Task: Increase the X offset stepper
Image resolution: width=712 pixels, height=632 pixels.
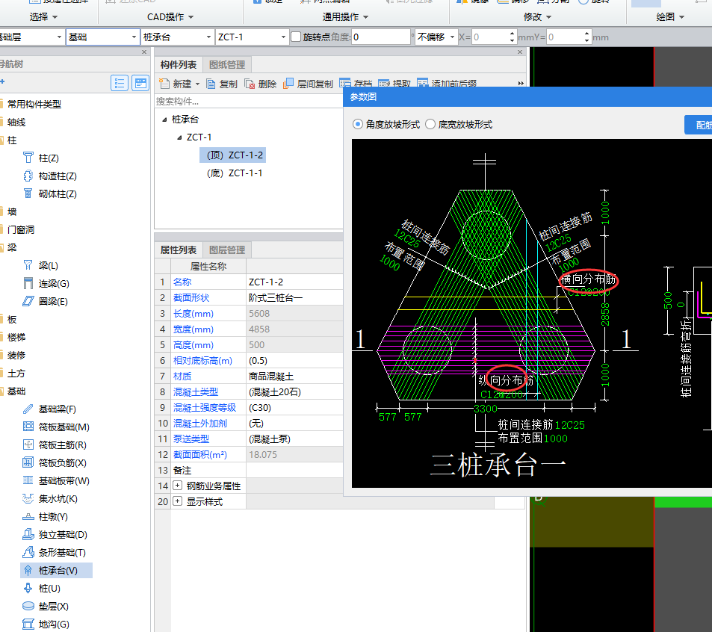Action: tap(512, 34)
